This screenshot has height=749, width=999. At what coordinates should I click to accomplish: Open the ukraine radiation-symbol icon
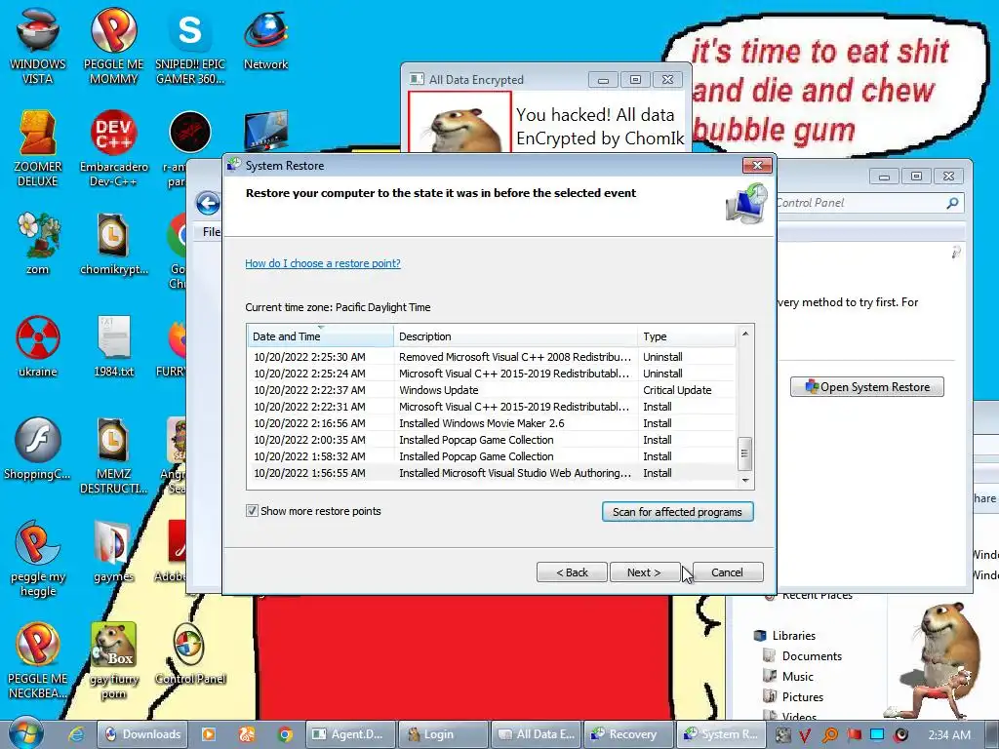point(38,346)
